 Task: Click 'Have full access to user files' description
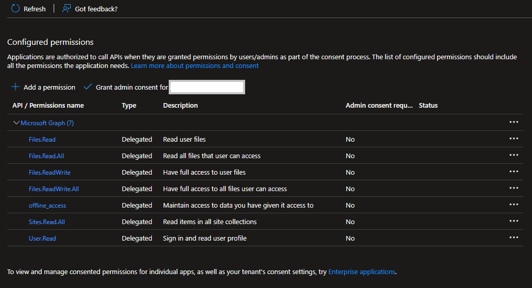(204, 173)
